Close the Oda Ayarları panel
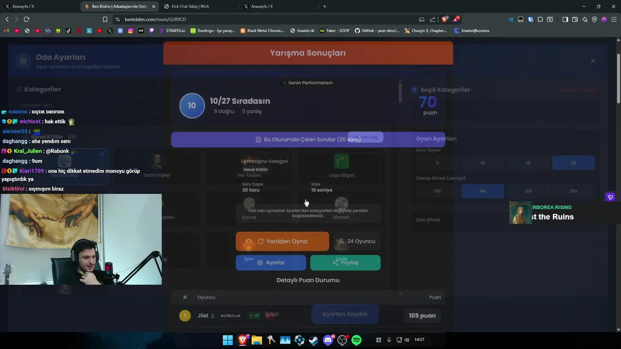Image resolution: width=621 pixels, height=349 pixels. click(592, 61)
